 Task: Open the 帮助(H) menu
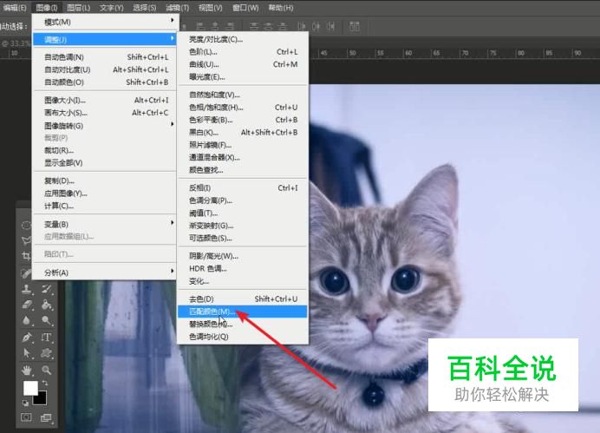click(280, 7)
